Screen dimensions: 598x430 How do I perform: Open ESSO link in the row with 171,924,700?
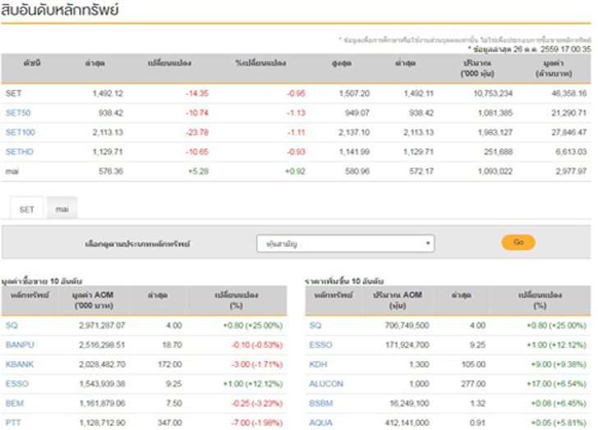click(x=320, y=345)
